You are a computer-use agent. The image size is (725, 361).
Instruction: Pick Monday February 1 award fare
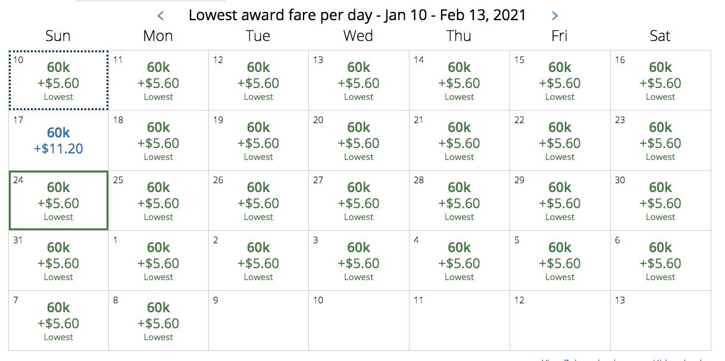point(158,260)
